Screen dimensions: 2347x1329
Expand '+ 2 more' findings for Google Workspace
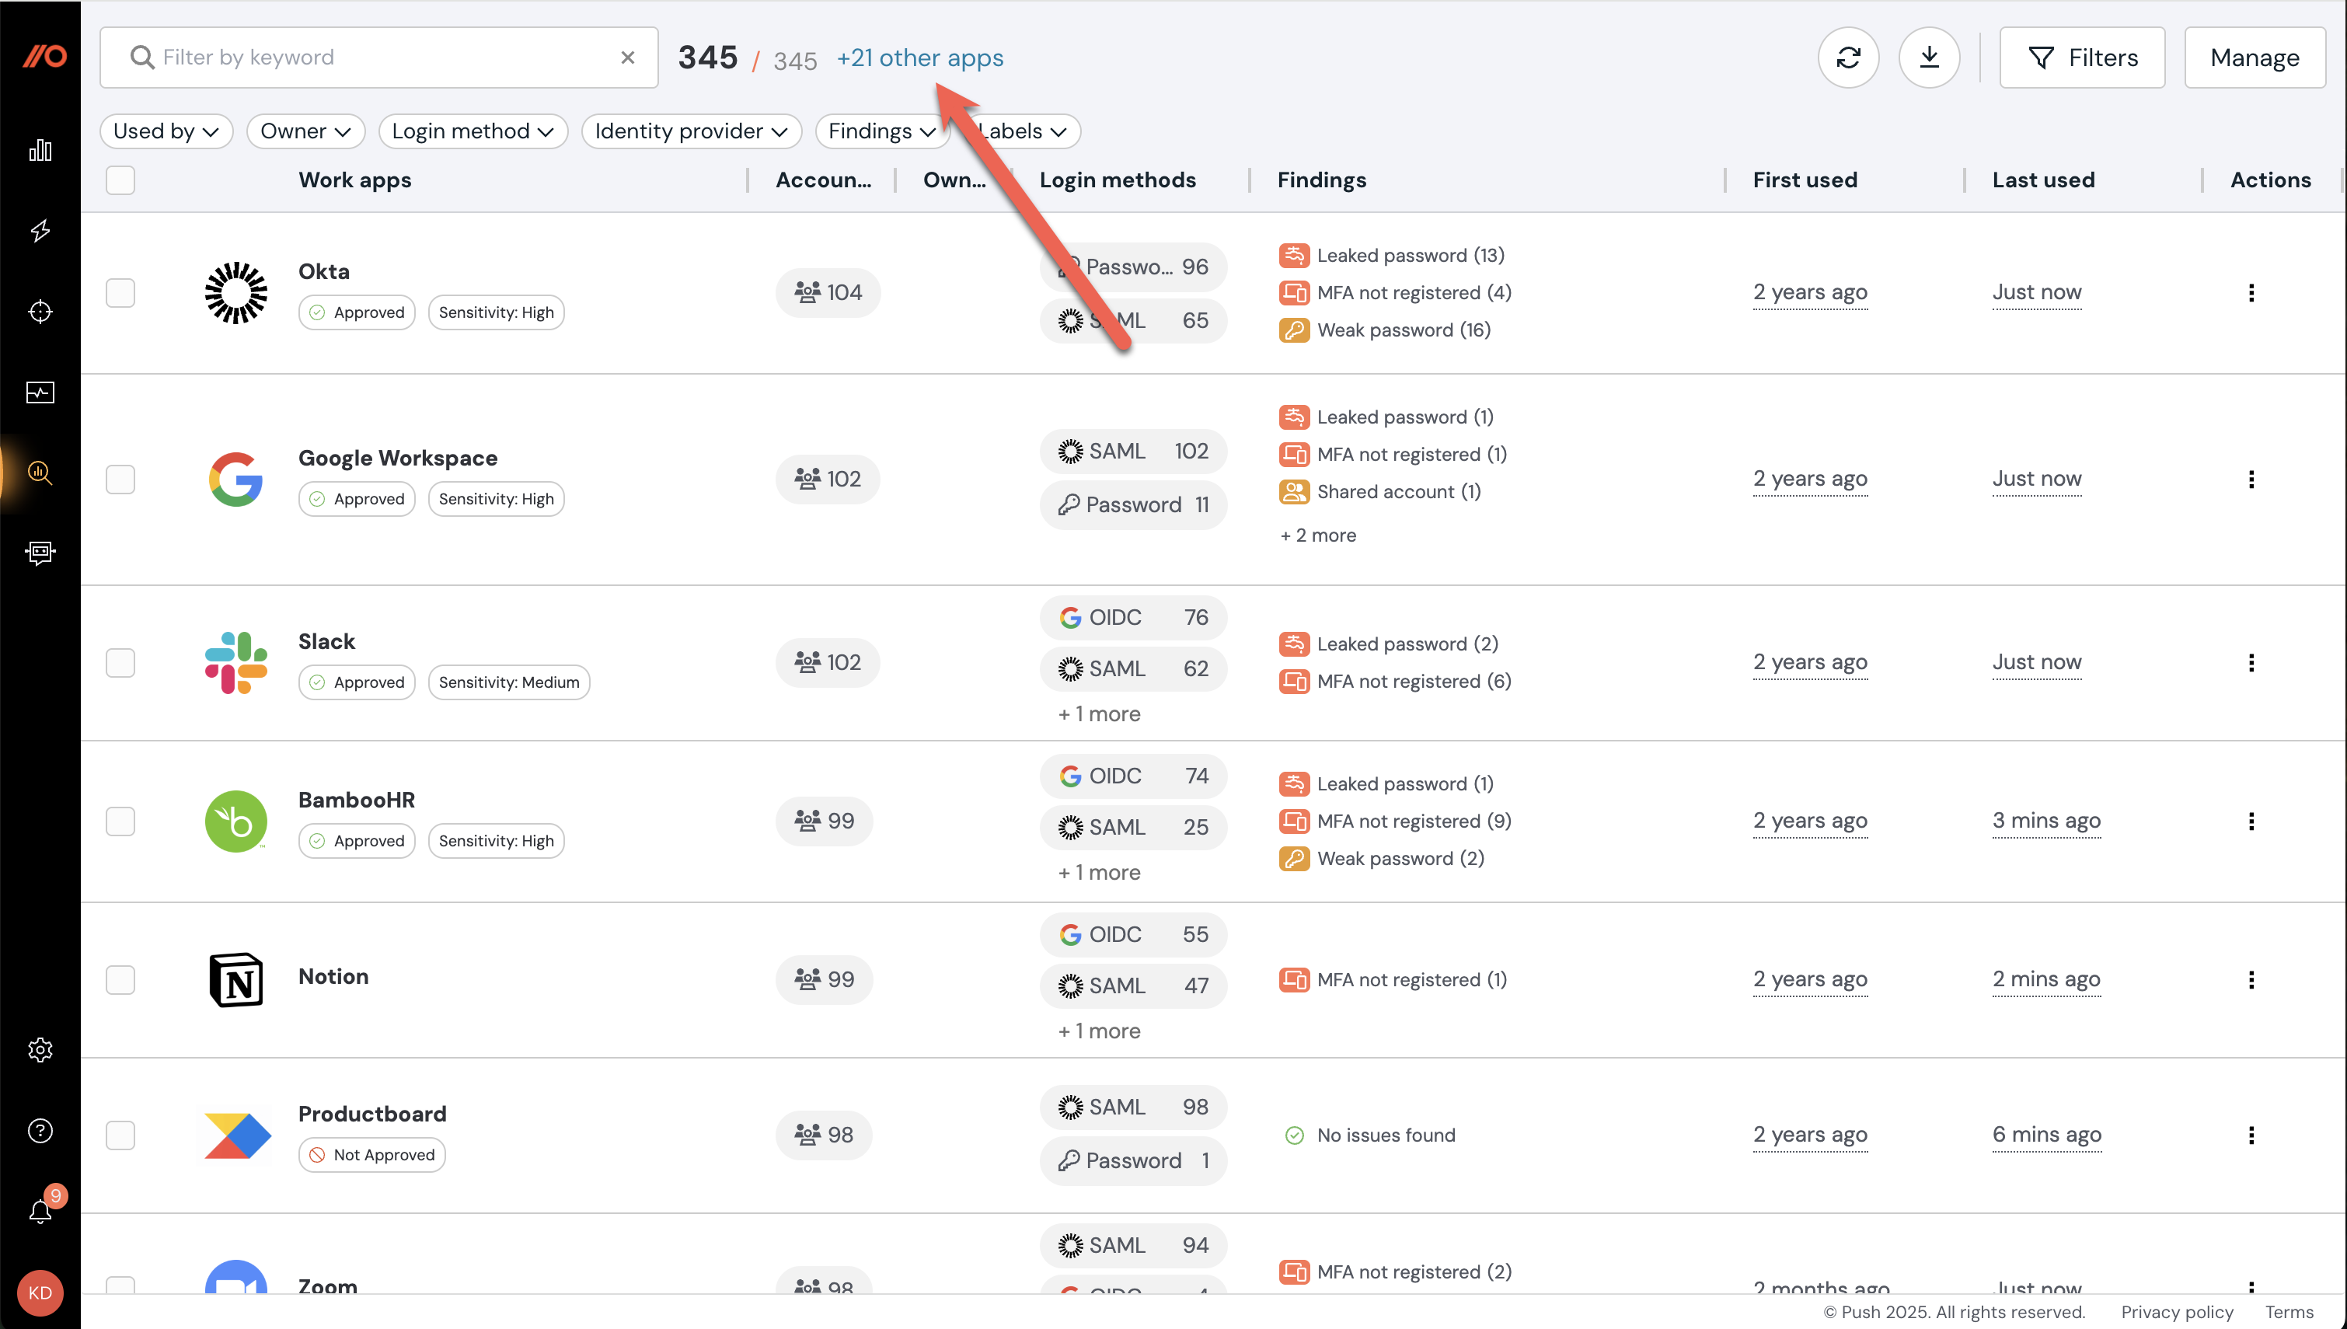1318,535
